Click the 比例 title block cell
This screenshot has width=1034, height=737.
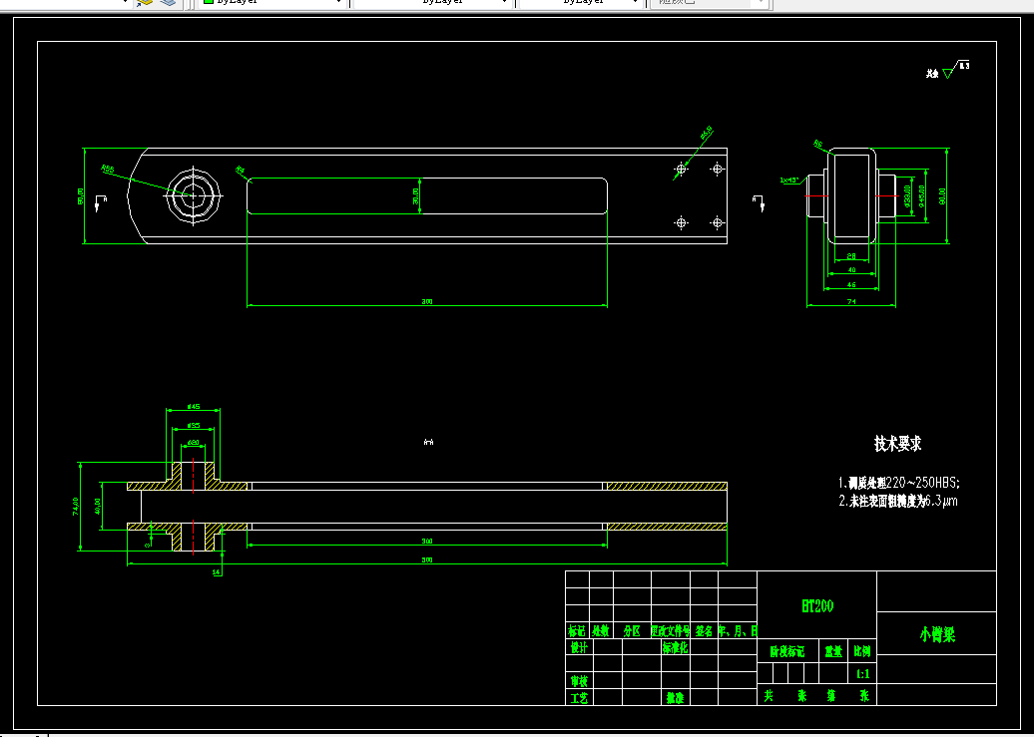click(862, 652)
